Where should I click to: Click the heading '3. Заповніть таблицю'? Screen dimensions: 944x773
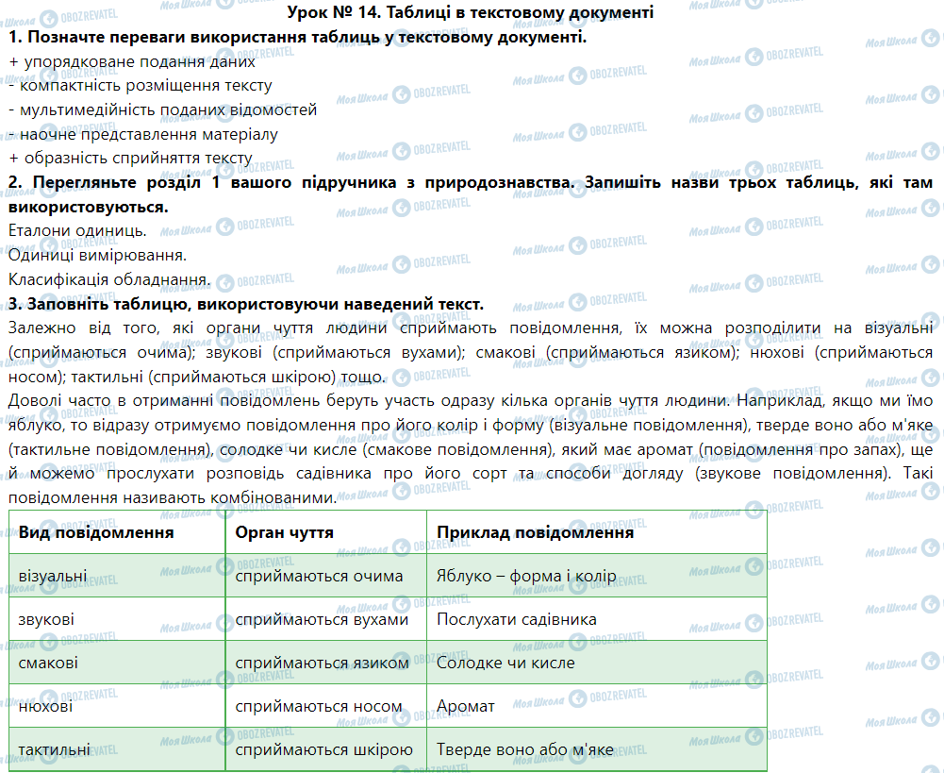pos(245,304)
